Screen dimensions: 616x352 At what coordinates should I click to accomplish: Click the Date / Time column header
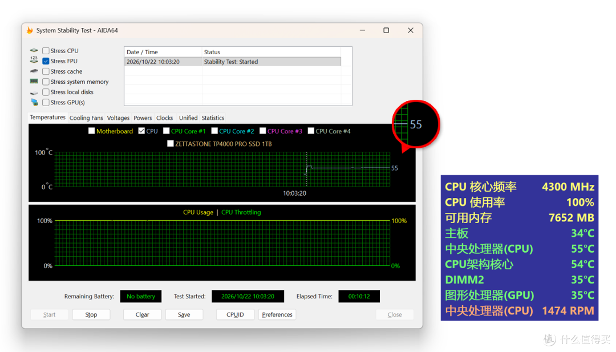point(163,52)
